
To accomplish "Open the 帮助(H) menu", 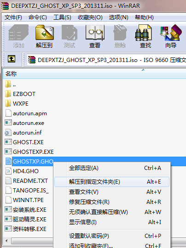I will click(144, 17).
